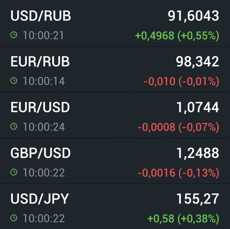Click the USD/RUB price 91,6043

pos(193,16)
